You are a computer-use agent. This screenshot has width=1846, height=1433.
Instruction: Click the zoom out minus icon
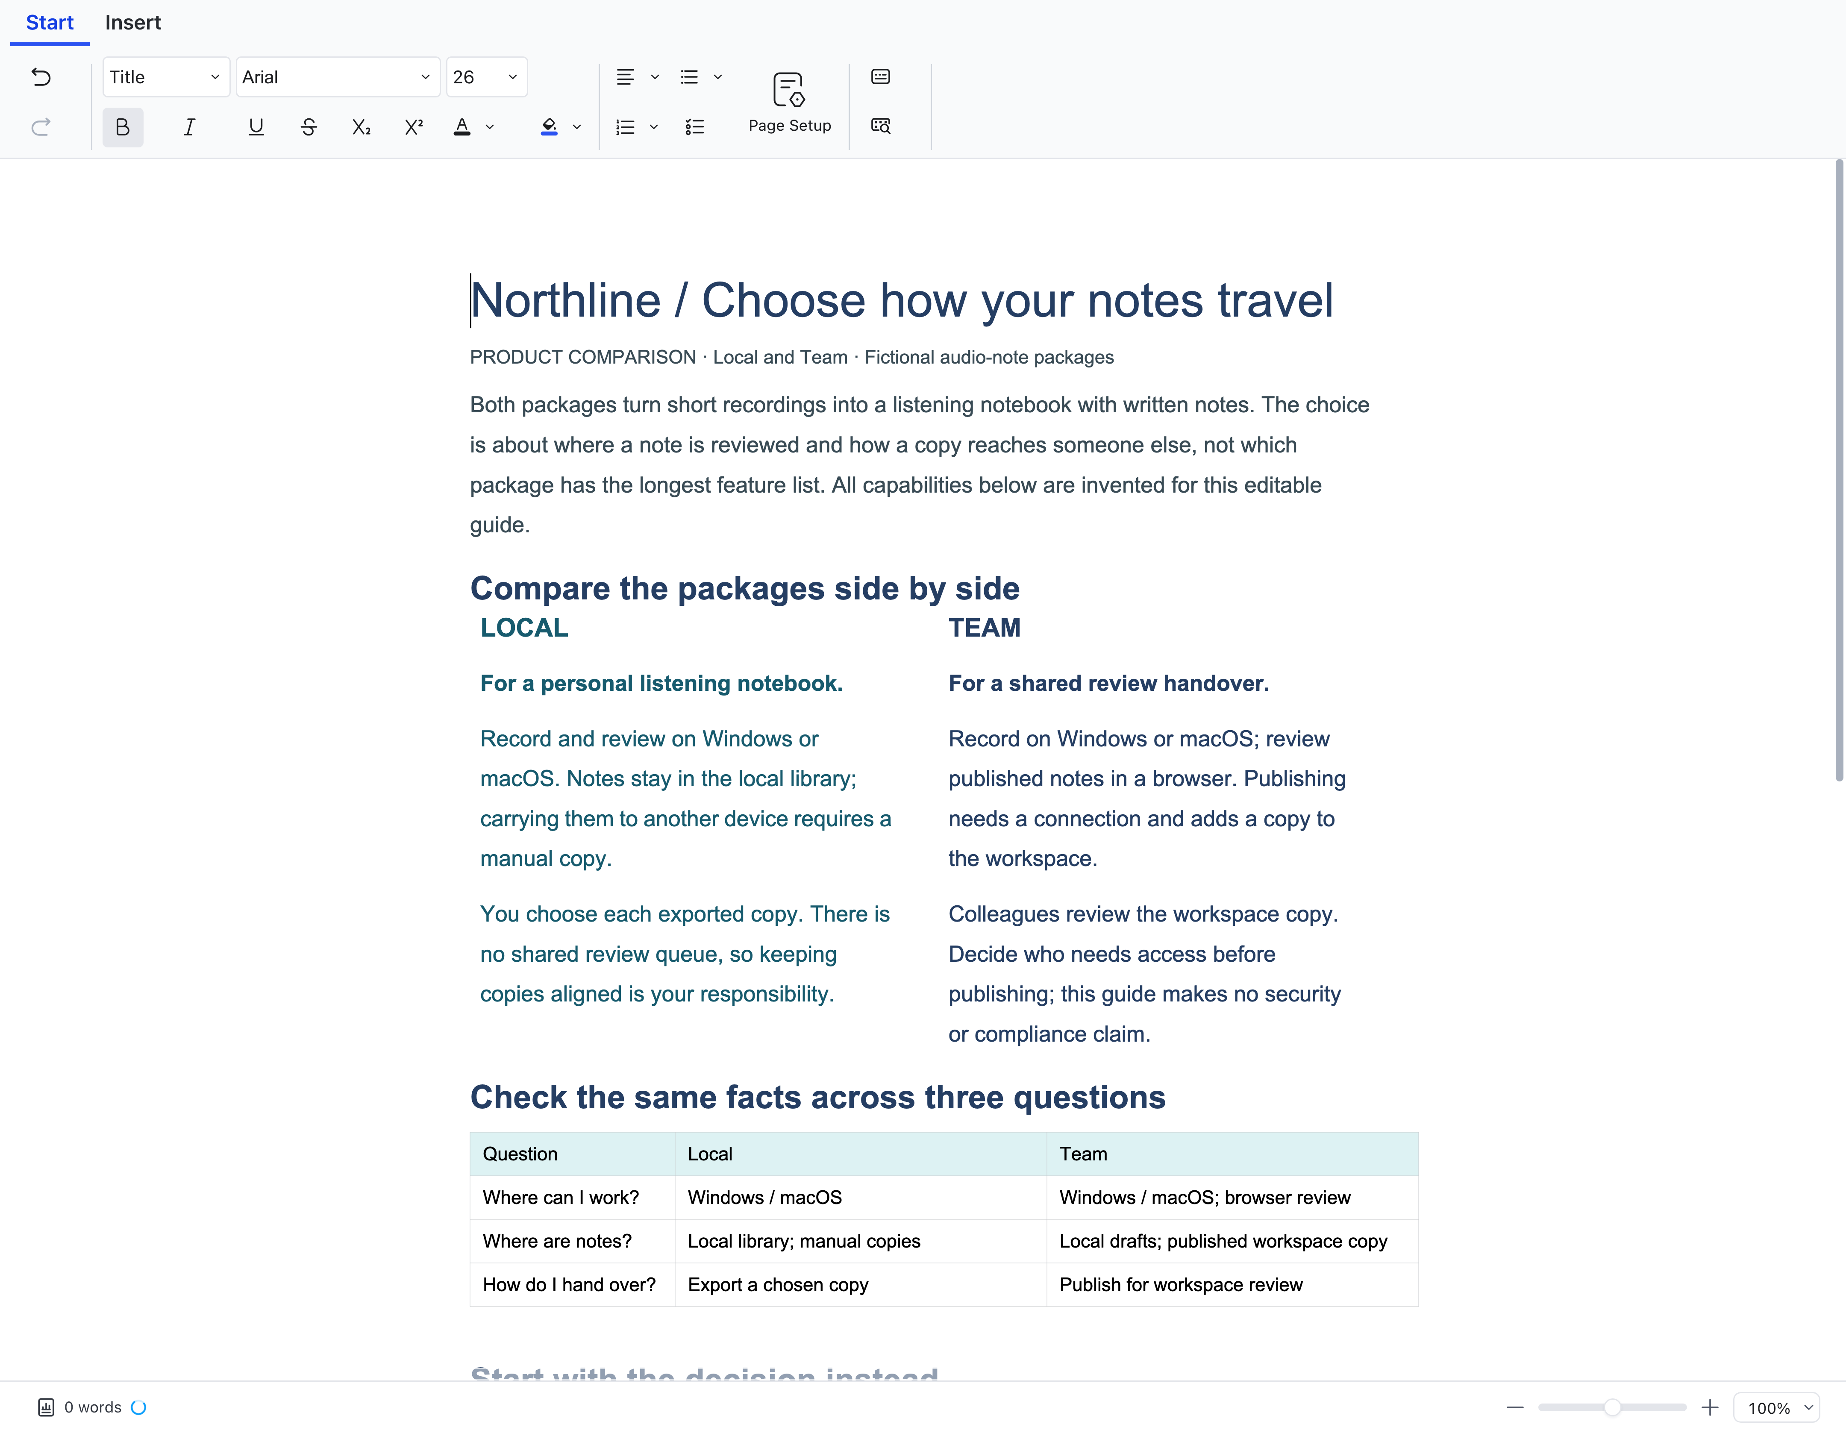(x=1515, y=1408)
